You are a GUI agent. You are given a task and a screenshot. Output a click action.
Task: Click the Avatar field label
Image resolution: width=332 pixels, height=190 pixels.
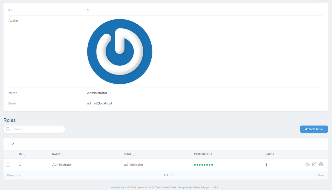[x=13, y=21]
